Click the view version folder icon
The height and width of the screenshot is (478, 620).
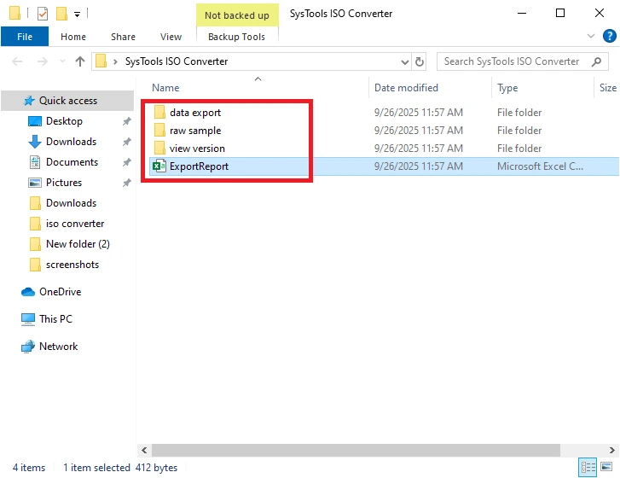pyautogui.click(x=159, y=148)
